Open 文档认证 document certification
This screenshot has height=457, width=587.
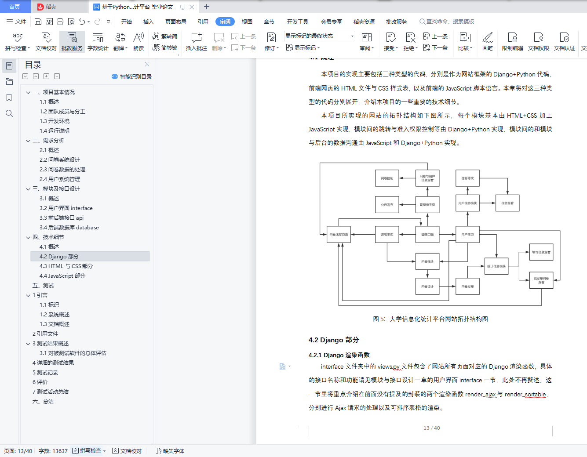(x=565, y=42)
